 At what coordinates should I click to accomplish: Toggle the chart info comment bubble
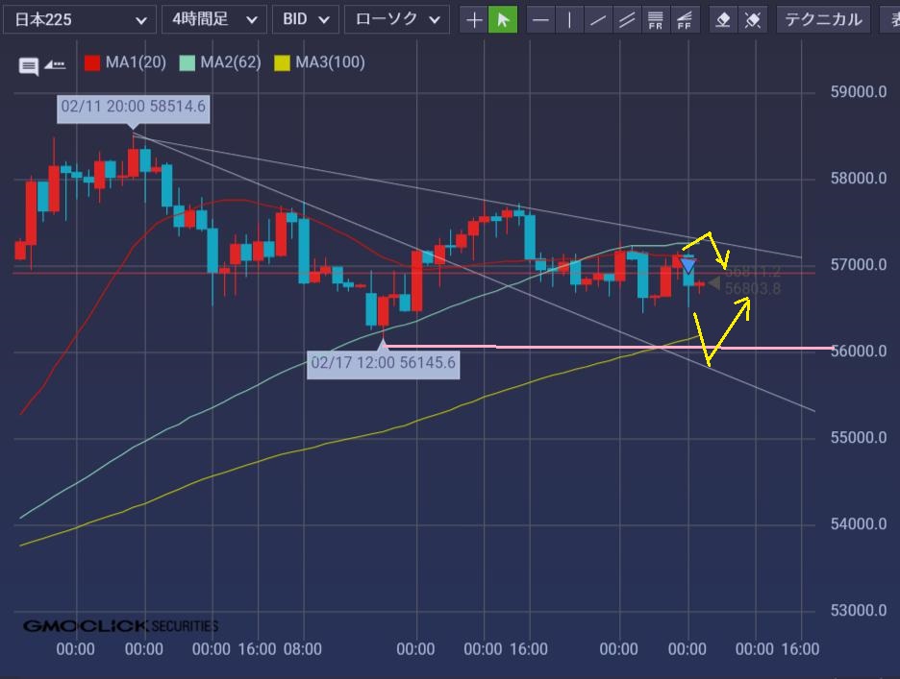click(x=29, y=65)
